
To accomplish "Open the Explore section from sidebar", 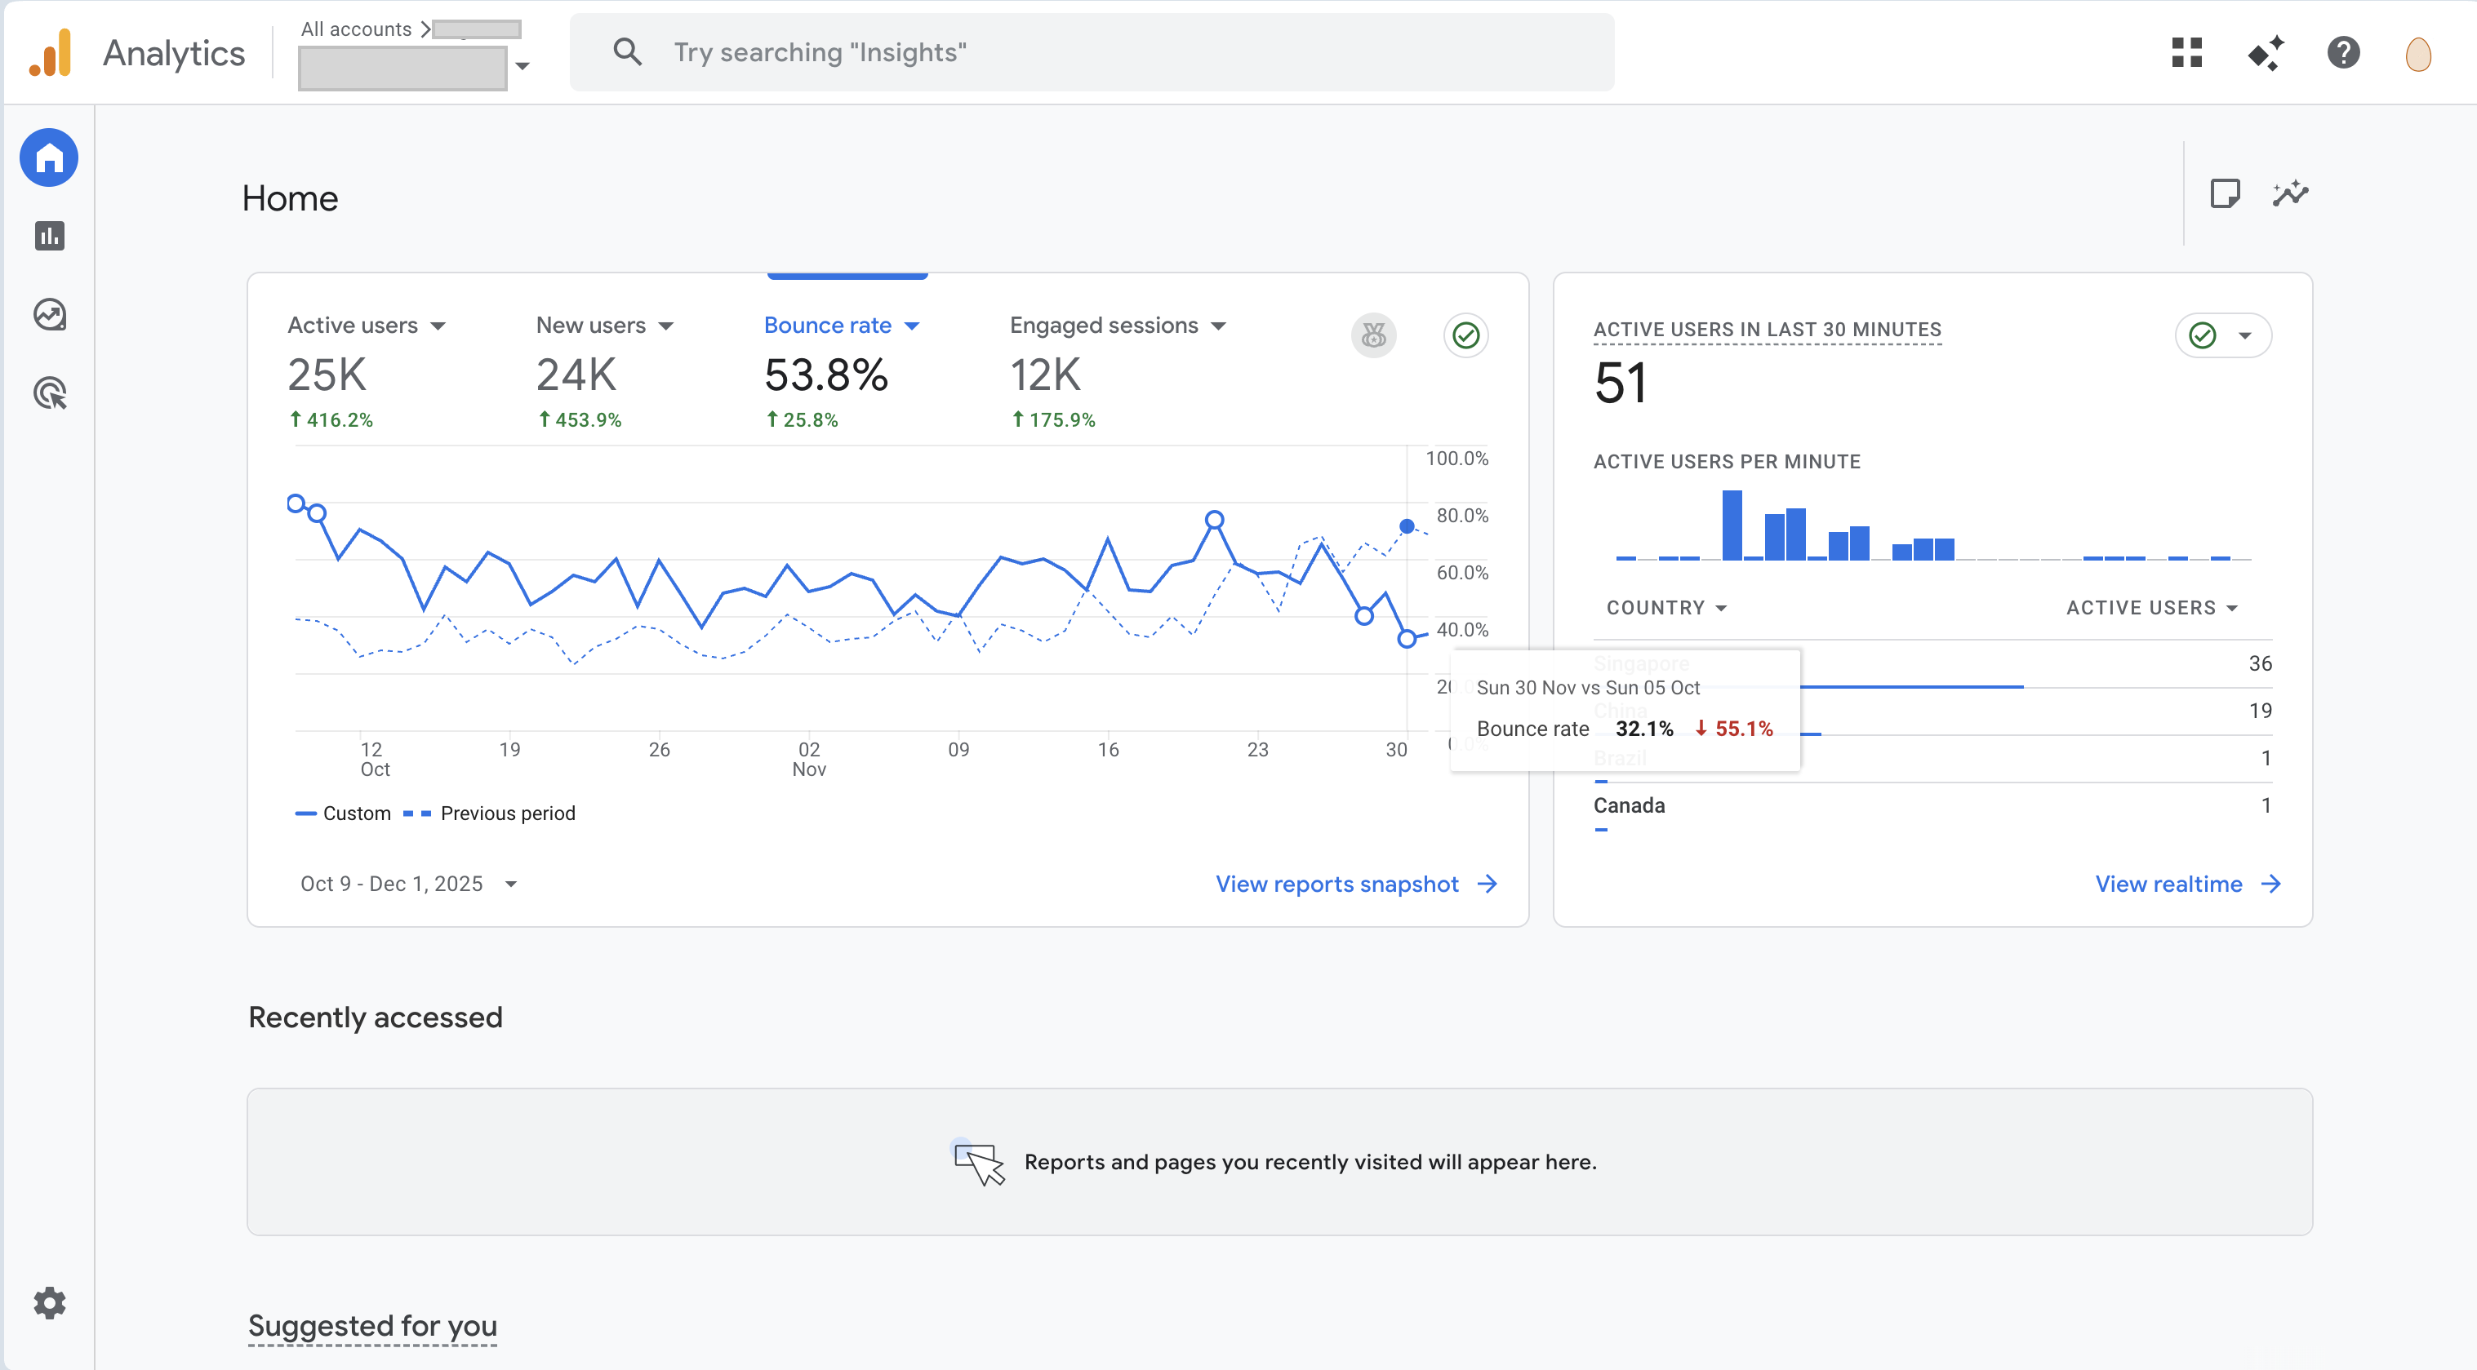I will click(x=48, y=314).
